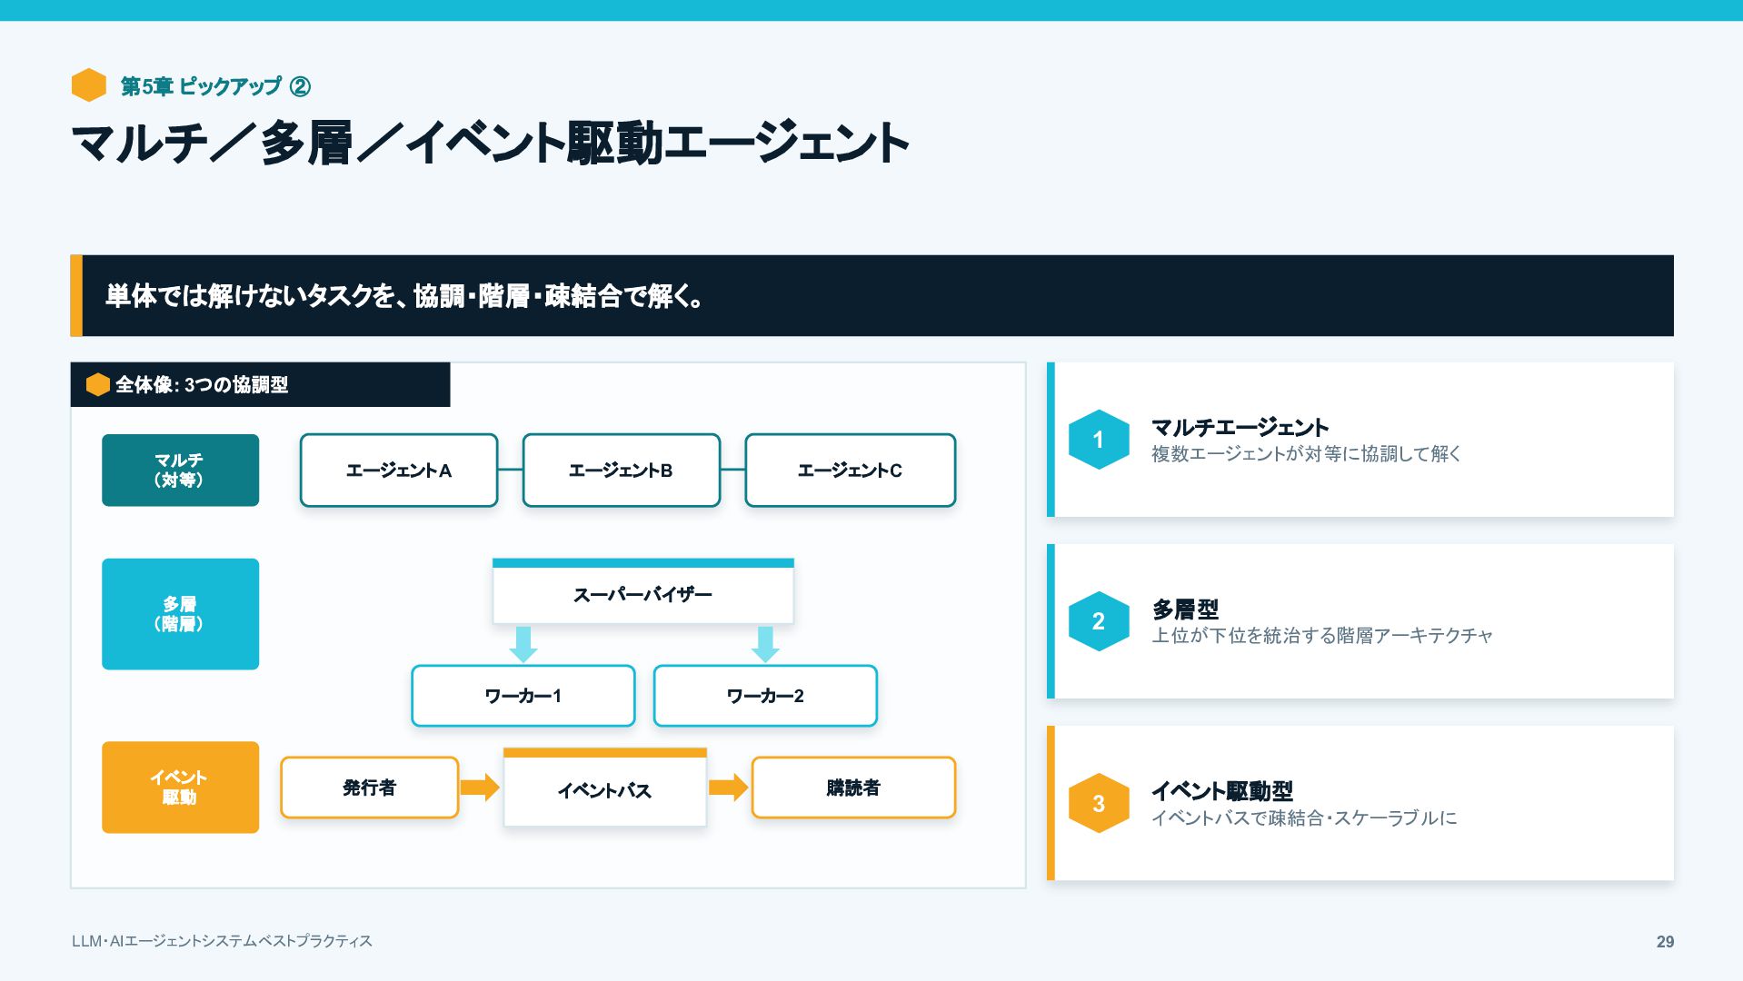Select the ワーカー1 box
The width and height of the screenshot is (1743, 981).
pos(523,696)
